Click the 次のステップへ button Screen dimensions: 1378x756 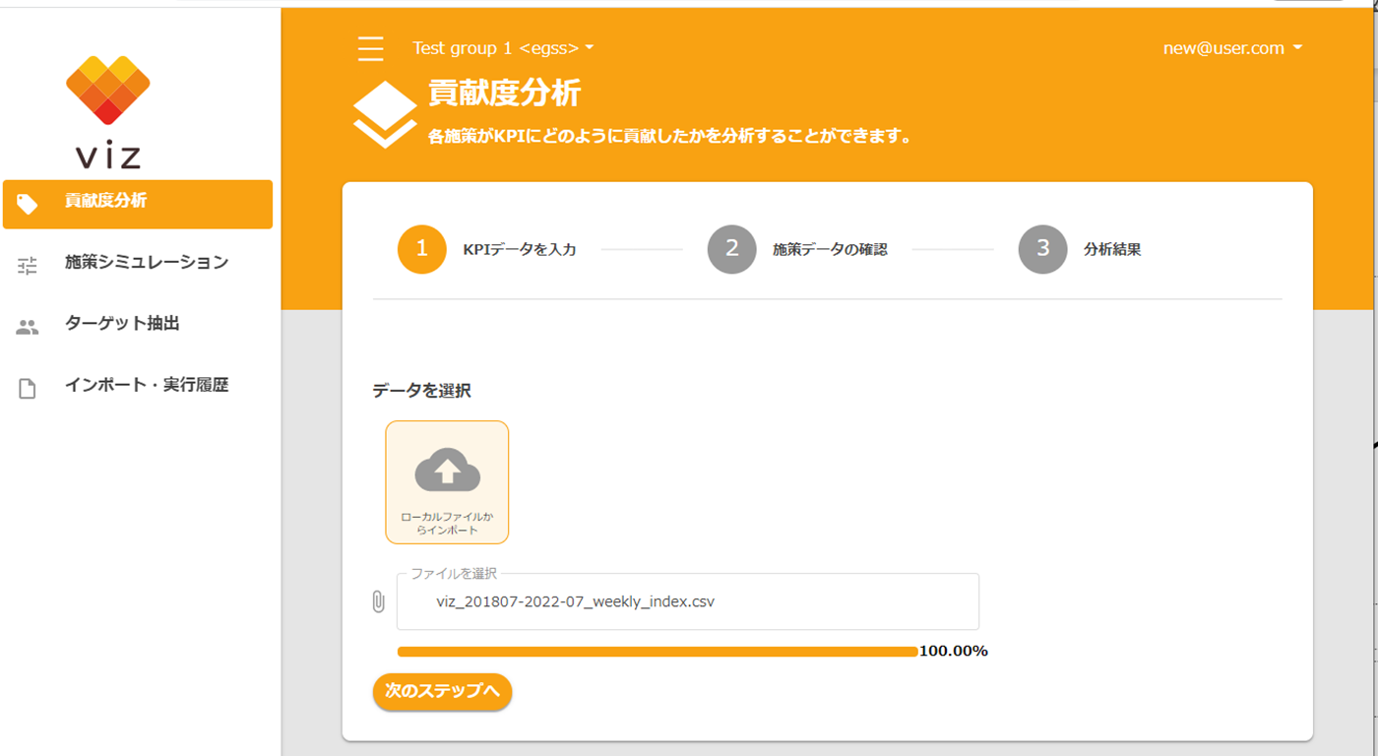[442, 692]
